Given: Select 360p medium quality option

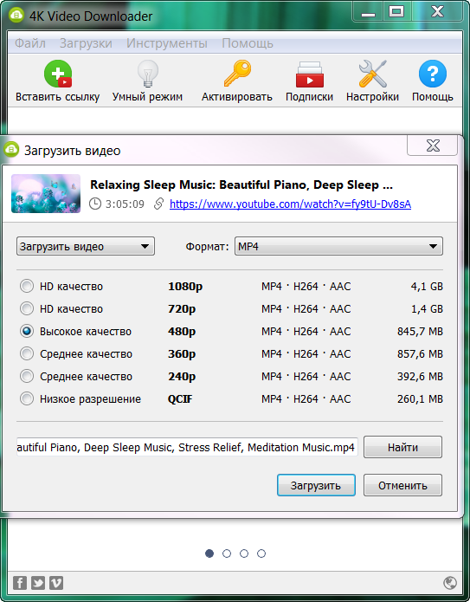Looking at the screenshot, I should tap(27, 353).
